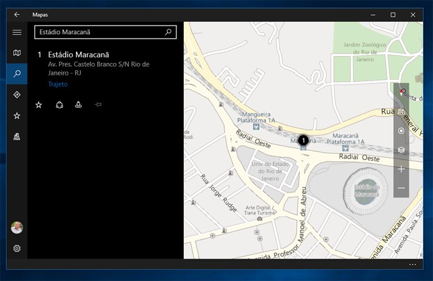
Task: Click the magnifier search button
Action: tap(168, 32)
